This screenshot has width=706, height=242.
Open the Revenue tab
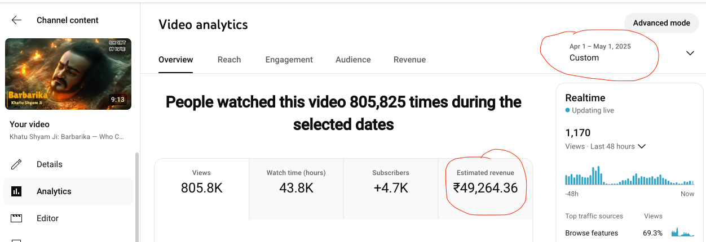[x=409, y=60]
